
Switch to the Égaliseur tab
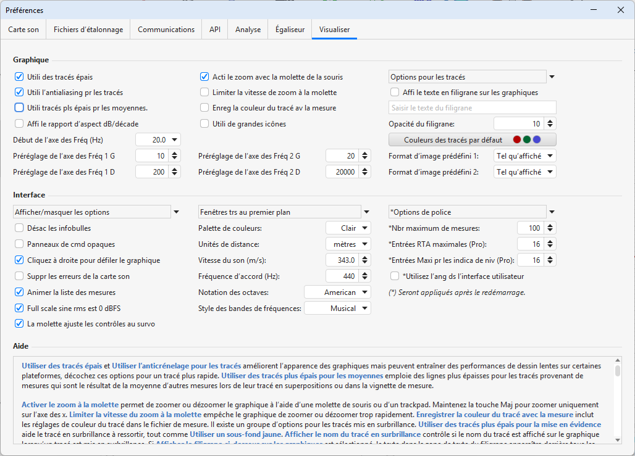[x=290, y=30]
